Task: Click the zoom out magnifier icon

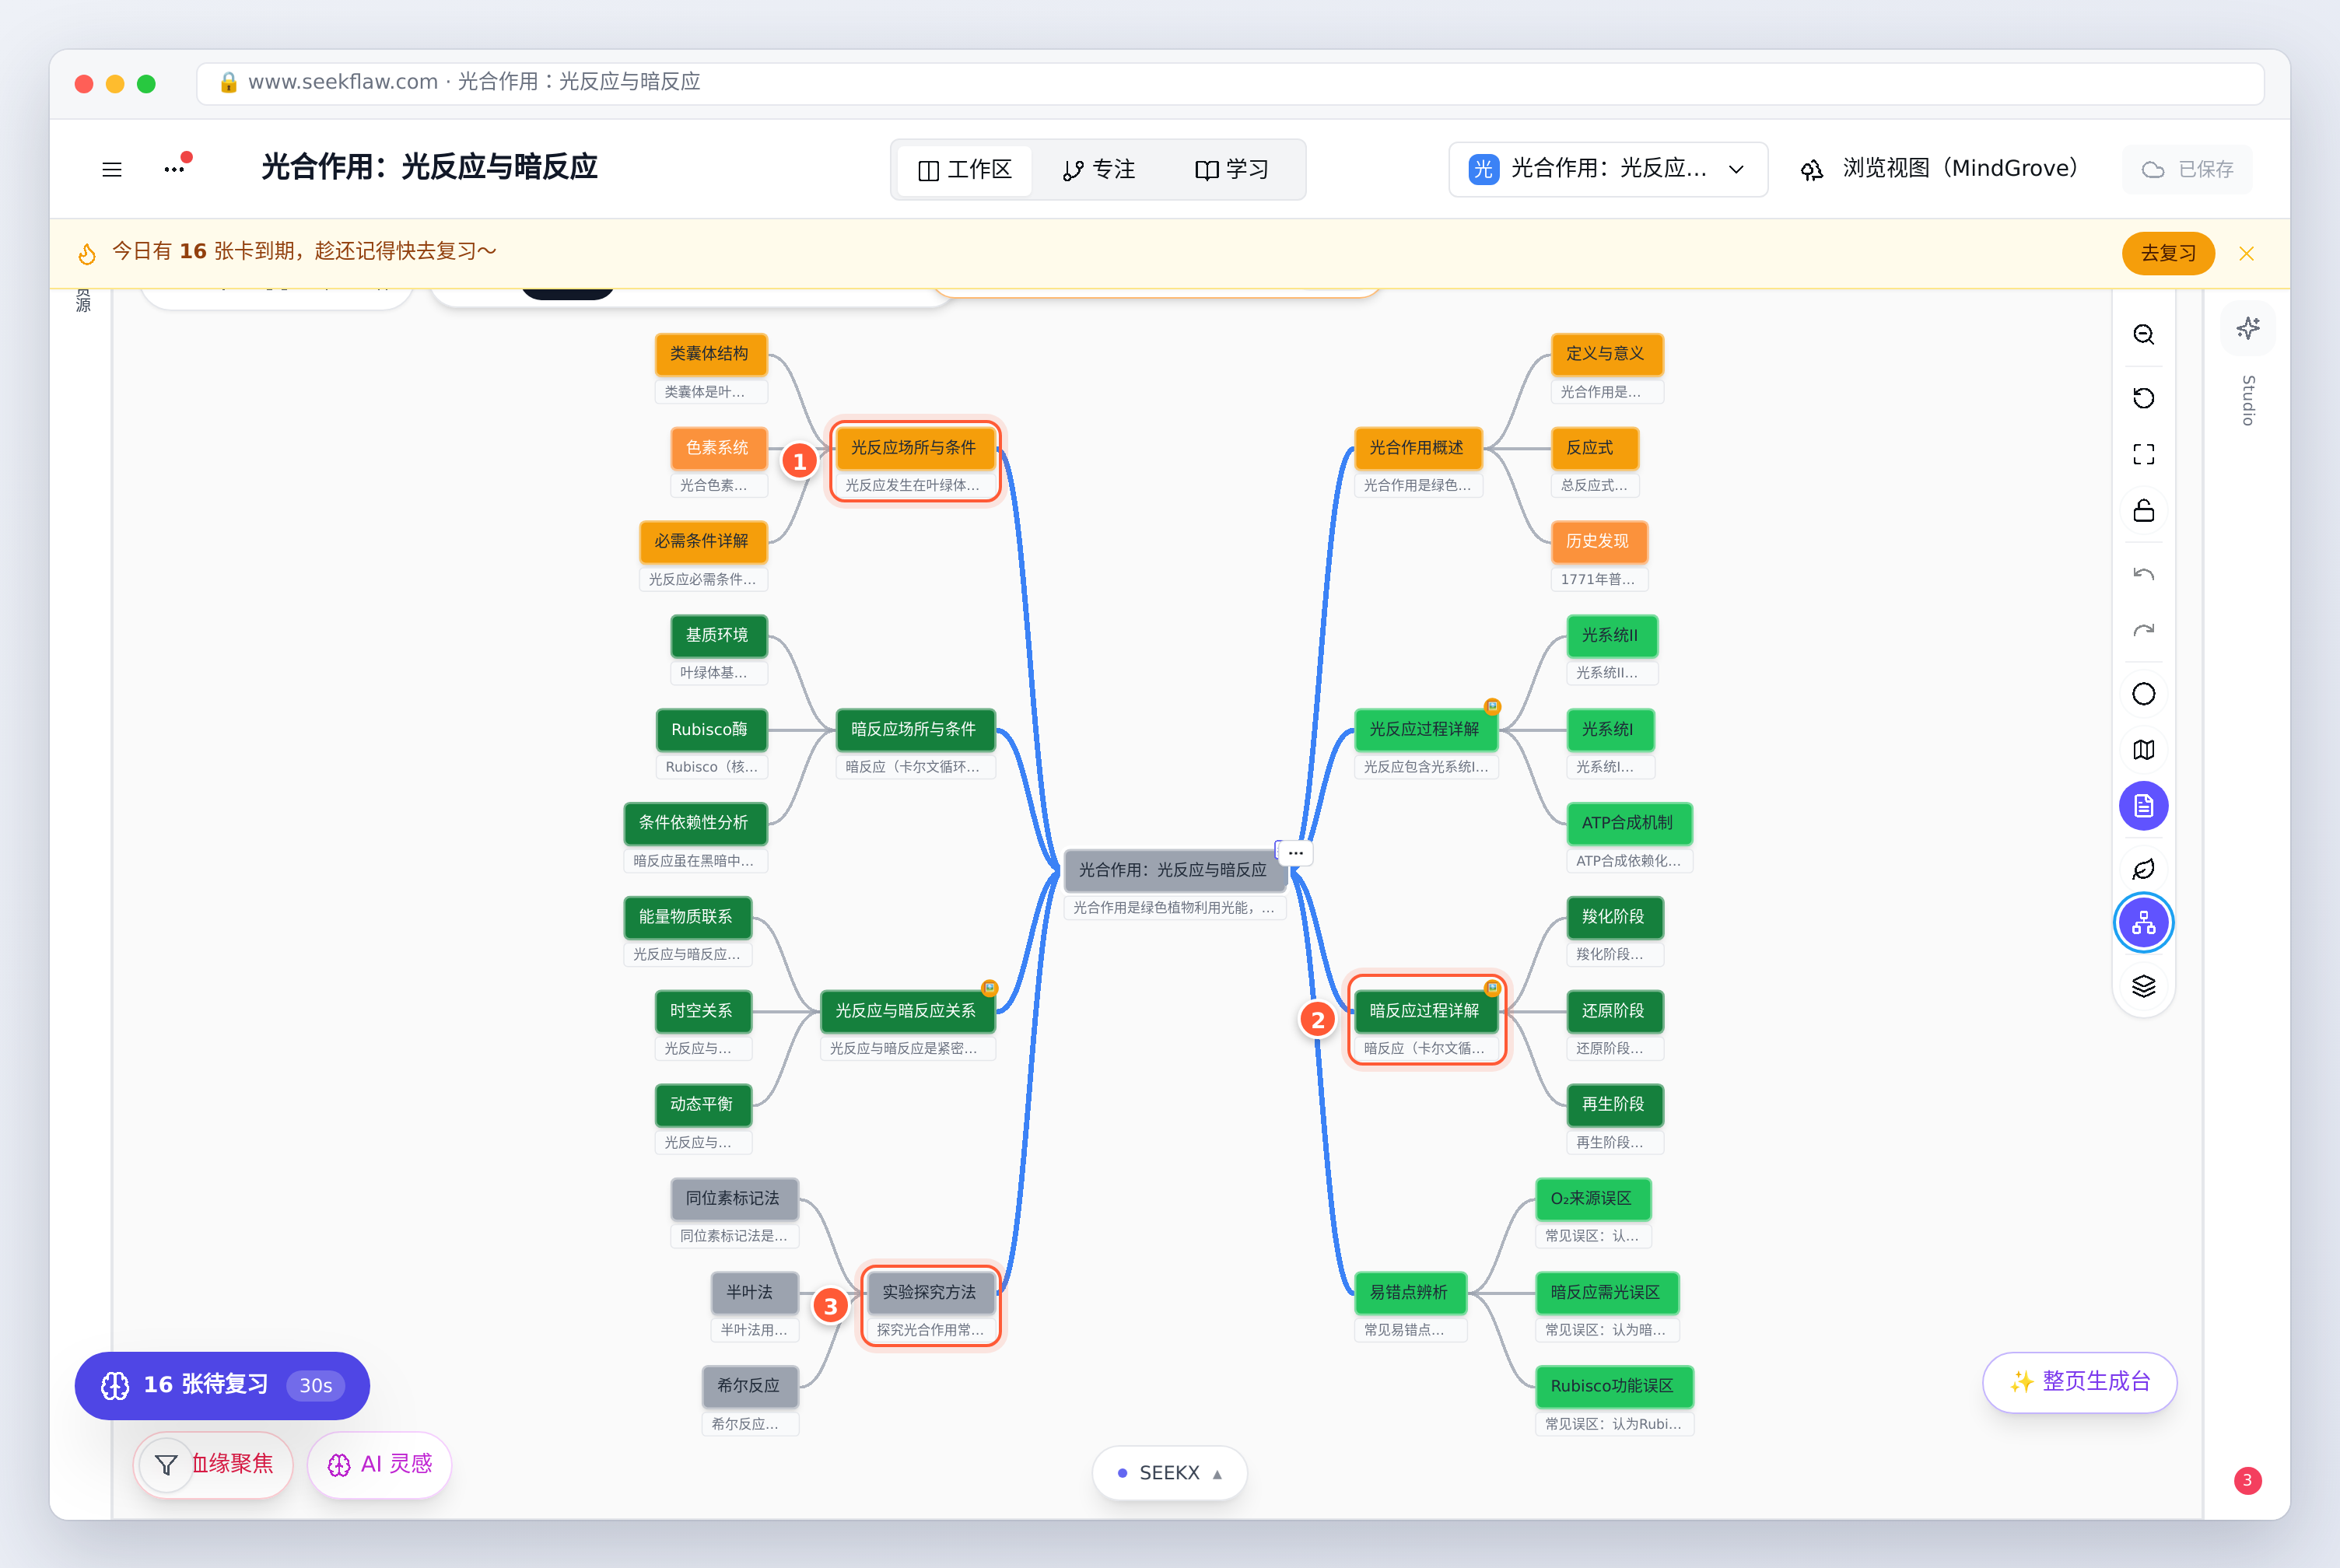Action: click(x=2143, y=334)
